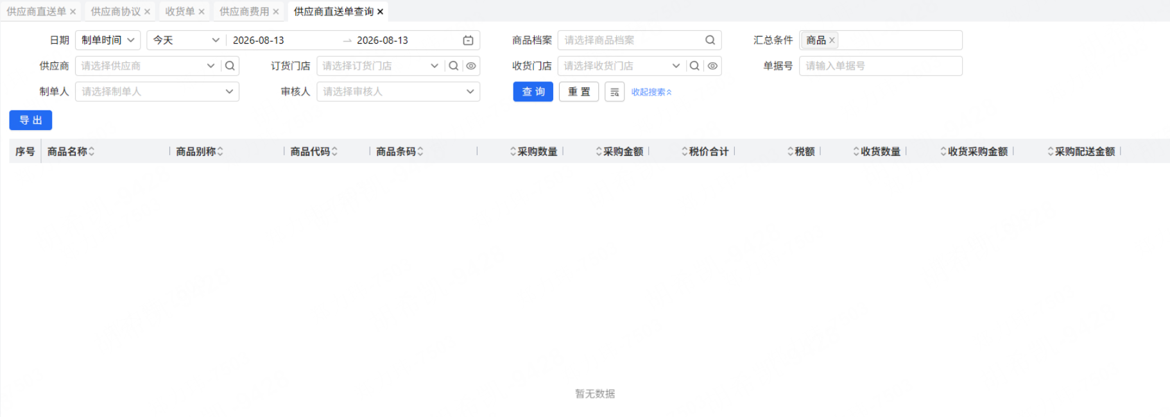Sort by 收货采购金额 column
The height and width of the screenshot is (417, 1170).
click(943, 151)
